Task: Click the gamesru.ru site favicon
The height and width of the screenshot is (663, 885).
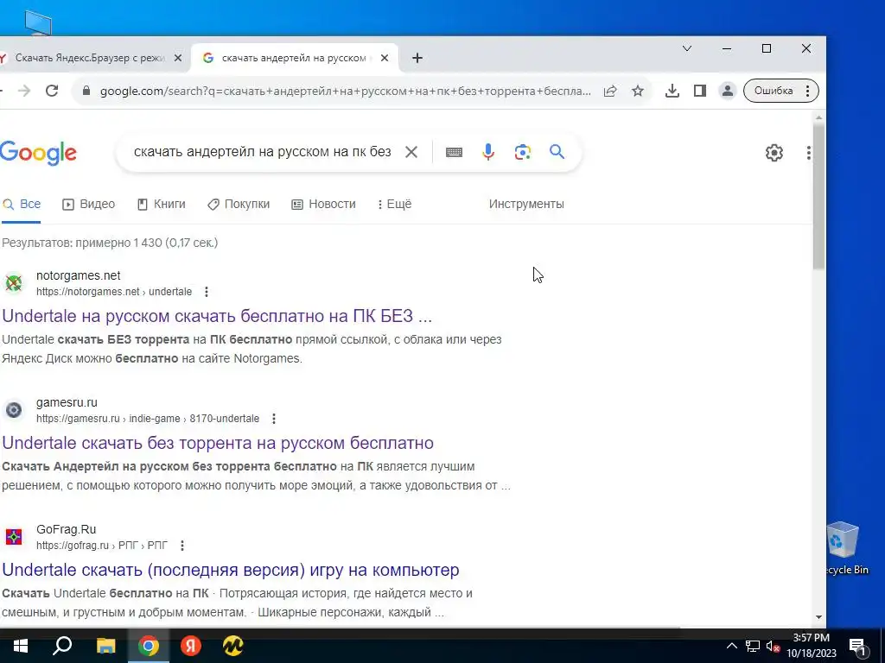Action: 14,410
